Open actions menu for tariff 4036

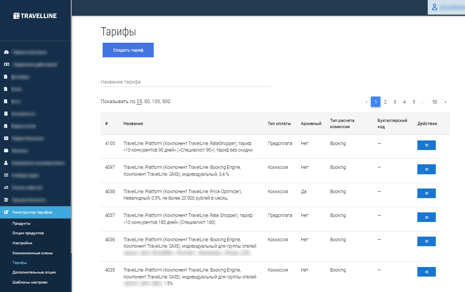click(x=426, y=241)
